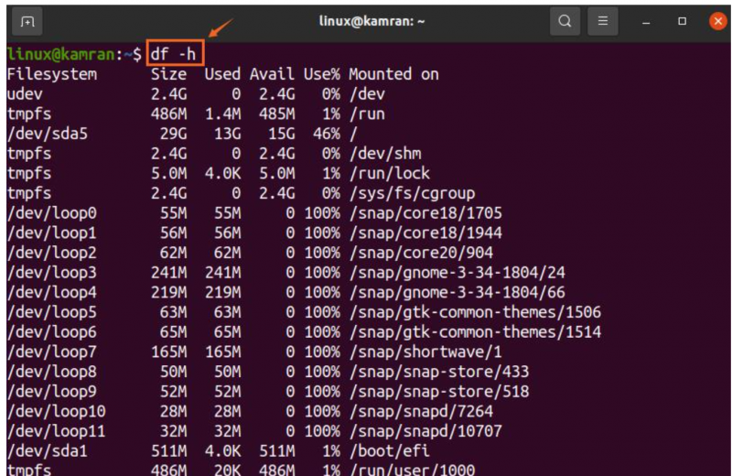Select the /dev/loop11 entry
This screenshot has width=732, height=476.
point(56,432)
